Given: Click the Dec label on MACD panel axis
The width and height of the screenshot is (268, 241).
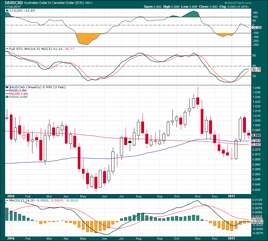Looking at the screenshot, I should [x=215, y=239].
